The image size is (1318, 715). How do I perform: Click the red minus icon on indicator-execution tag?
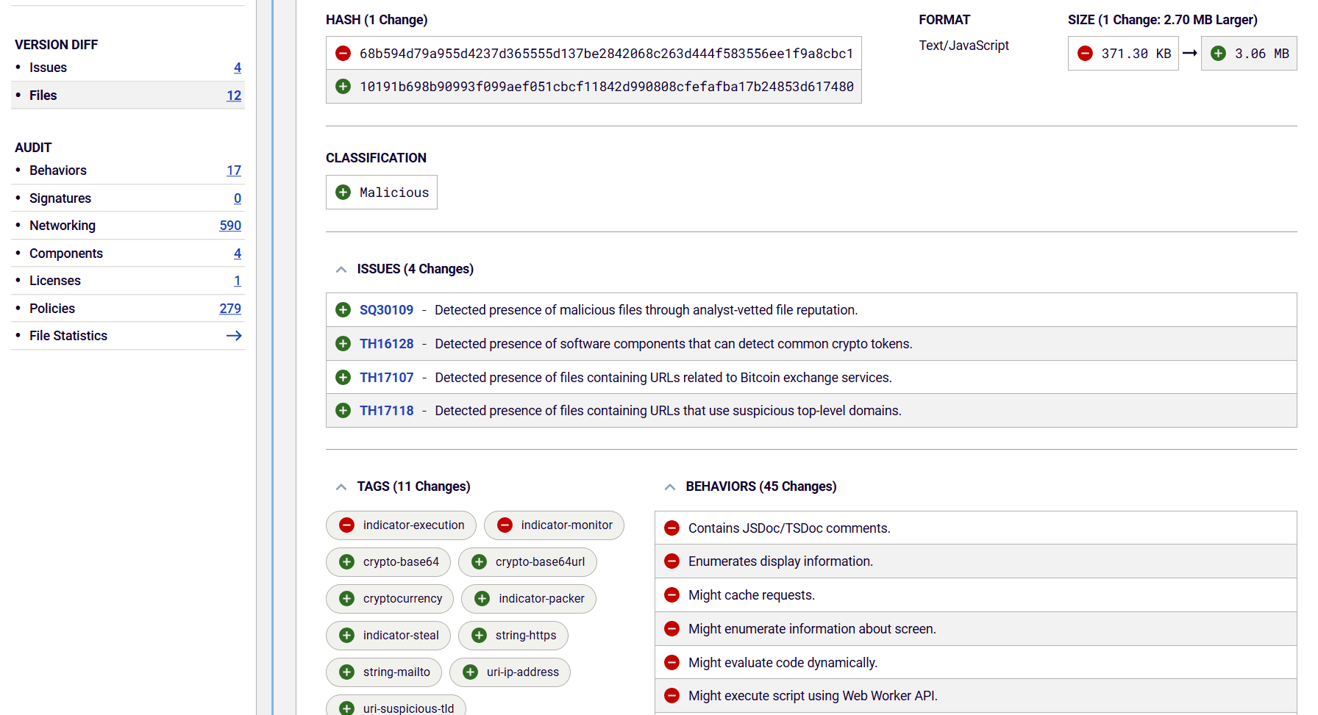(x=346, y=525)
